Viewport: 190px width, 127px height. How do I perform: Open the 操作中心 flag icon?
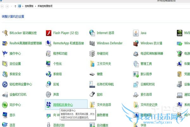[5, 53]
